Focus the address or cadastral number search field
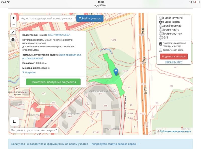 point(47,18)
